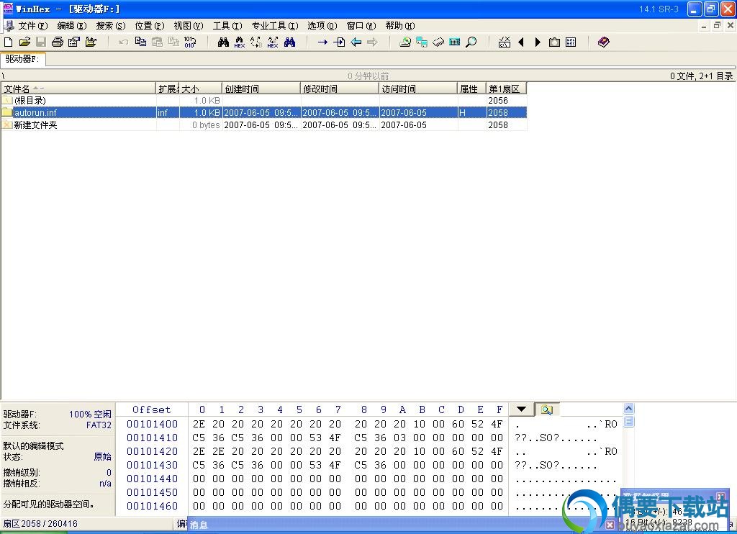Click the Replace Text A-to-B icon
Screen dimensions: 737x534
tap(256, 42)
